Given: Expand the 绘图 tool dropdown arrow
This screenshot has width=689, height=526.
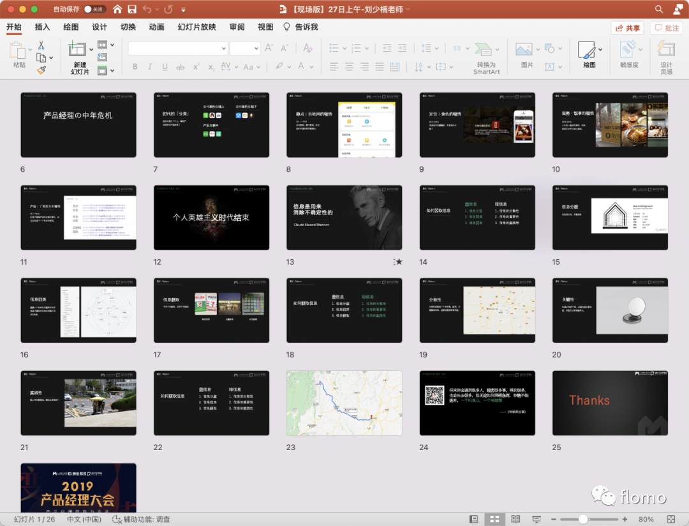Looking at the screenshot, I should (600, 50).
